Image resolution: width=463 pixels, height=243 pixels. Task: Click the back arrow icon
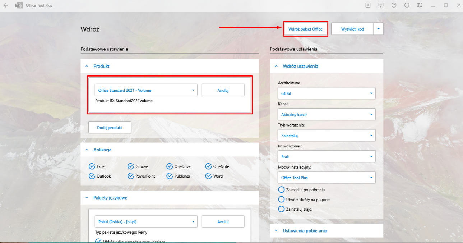coord(6,5)
